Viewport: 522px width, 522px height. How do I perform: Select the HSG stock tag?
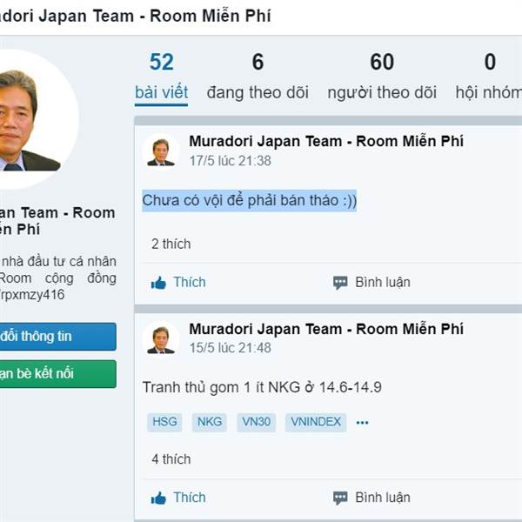pos(164,423)
